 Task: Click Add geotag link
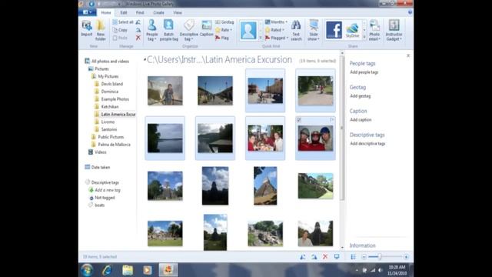click(361, 96)
